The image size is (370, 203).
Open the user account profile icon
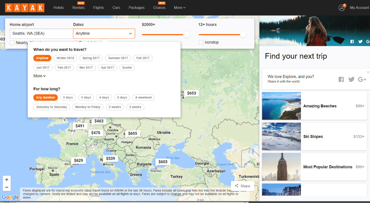(342, 8)
